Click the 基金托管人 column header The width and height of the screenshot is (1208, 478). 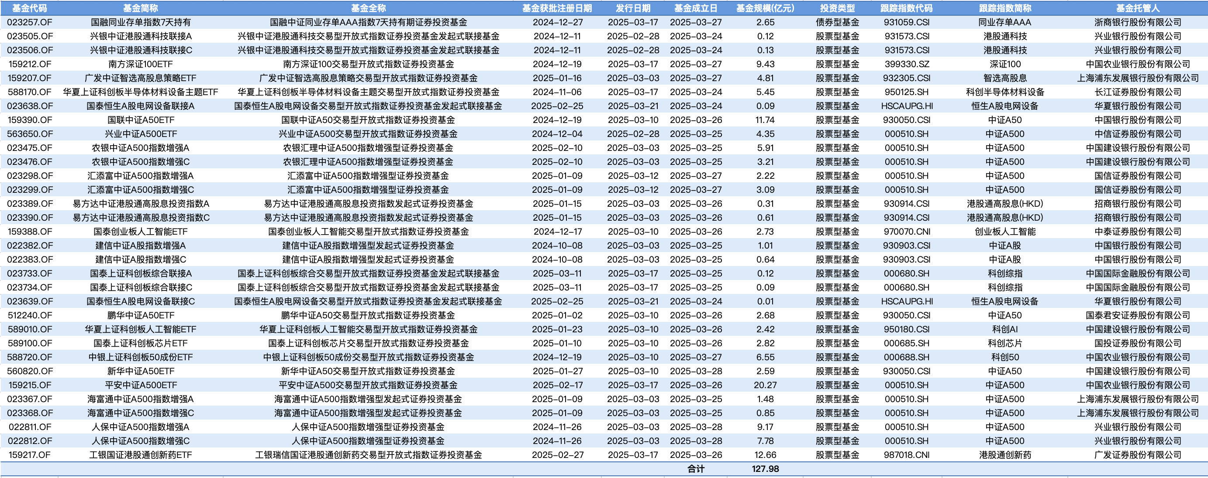pos(1137,8)
